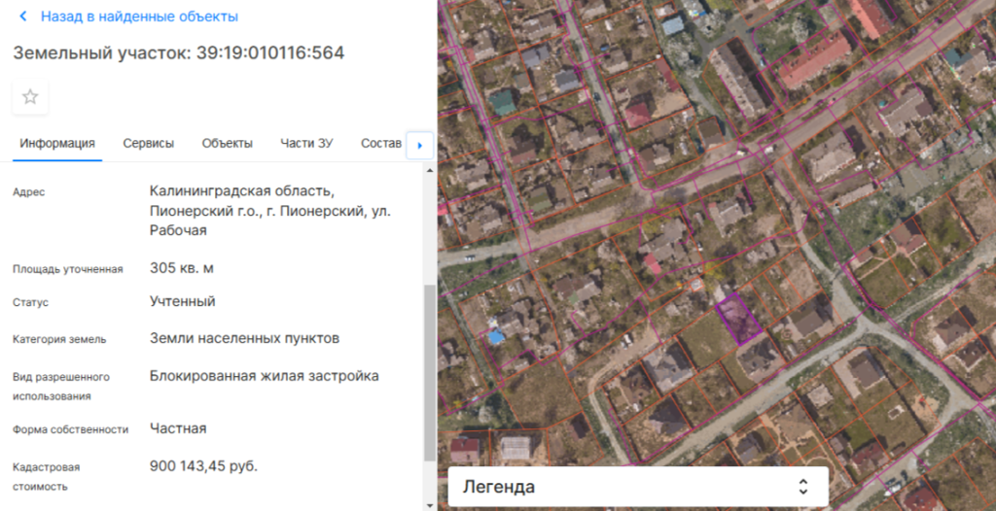This screenshot has height=511, width=996.
Task: Select the purple highlighted parcel on map
Action: 740,319
